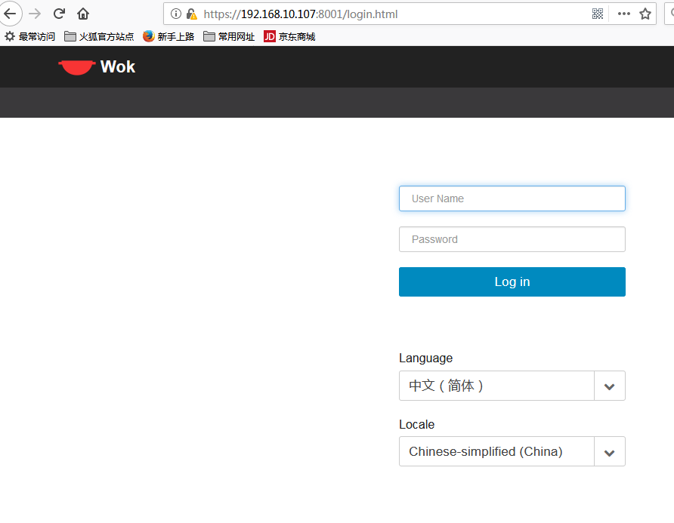Image resolution: width=674 pixels, height=523 pixels.
Task: Click the Wok title text
Action: (x=118, y=67)
